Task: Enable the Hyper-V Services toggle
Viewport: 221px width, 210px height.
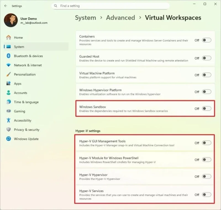Action: coord(206,195)
